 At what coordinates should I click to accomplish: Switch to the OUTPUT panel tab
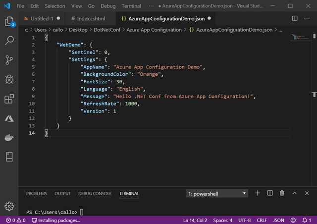click(x=63, y=194)
